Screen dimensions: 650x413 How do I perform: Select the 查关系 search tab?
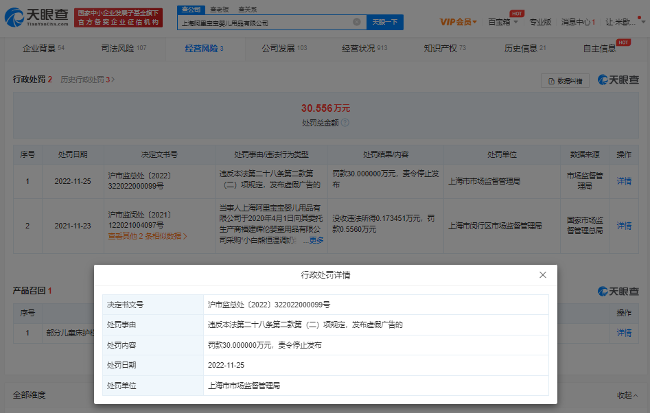248,9
